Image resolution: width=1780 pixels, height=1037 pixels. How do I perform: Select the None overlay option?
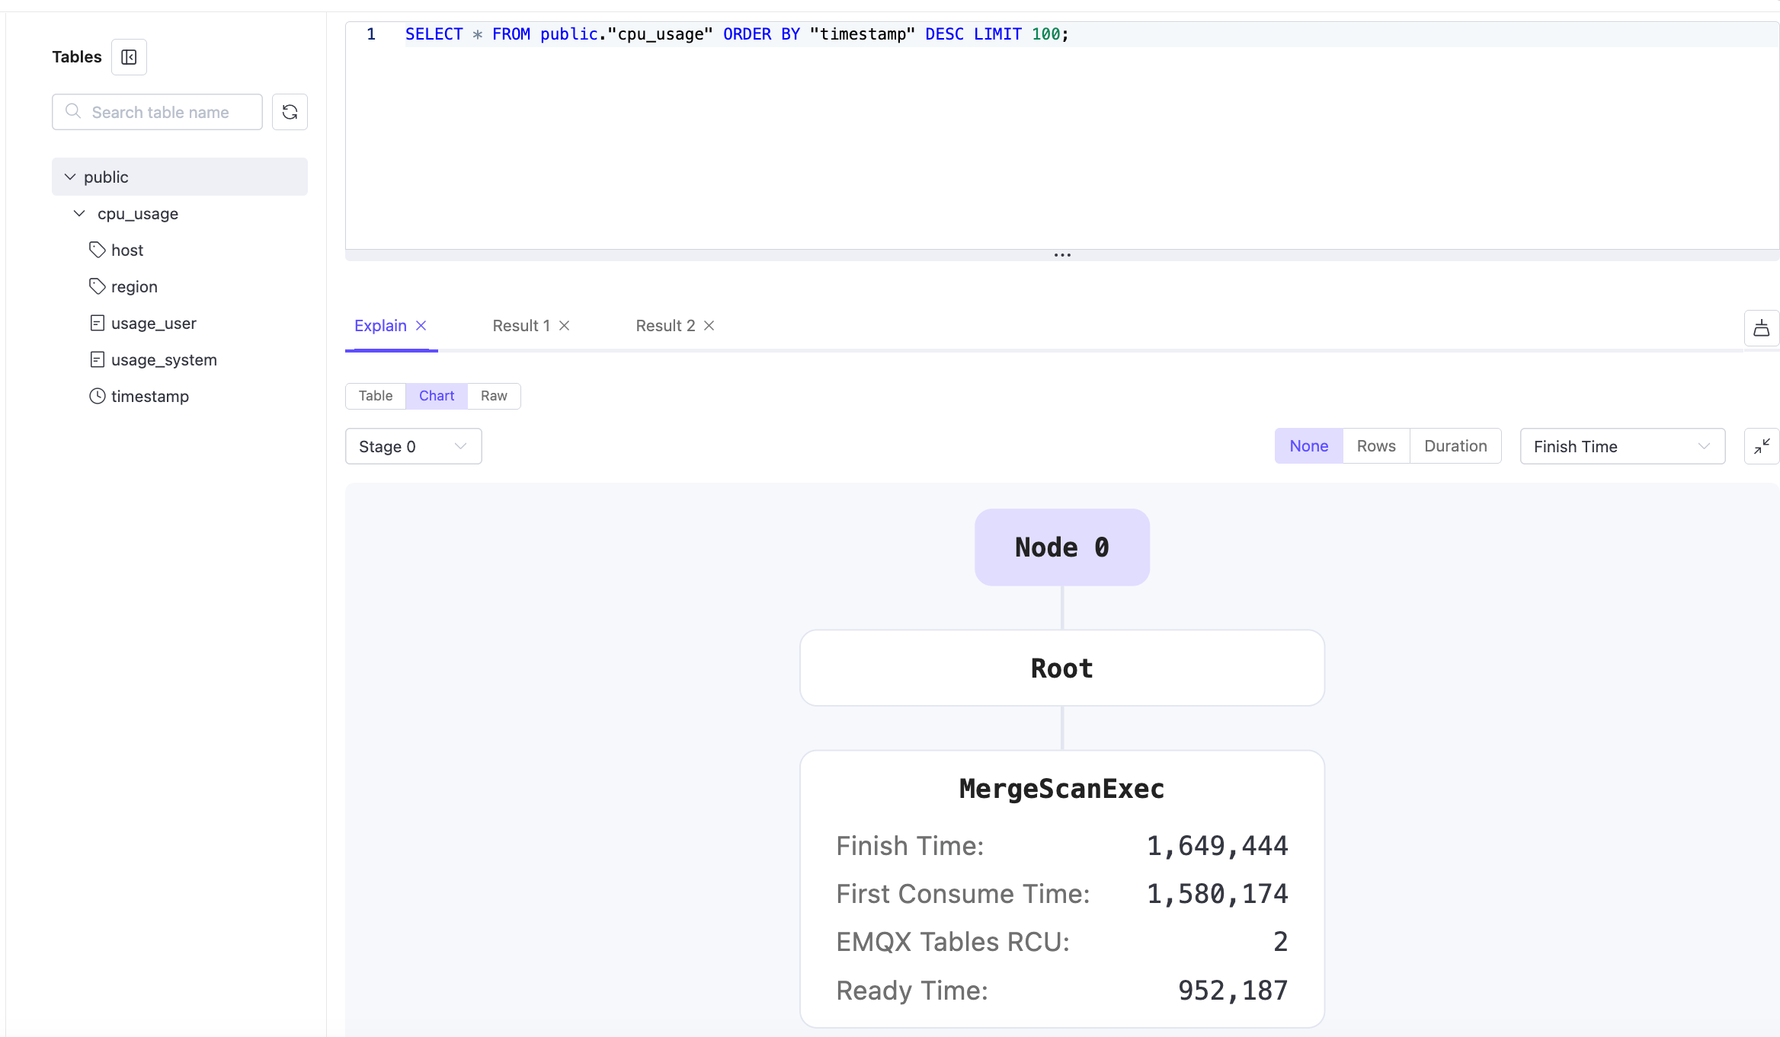click(x=1308, y=445)
